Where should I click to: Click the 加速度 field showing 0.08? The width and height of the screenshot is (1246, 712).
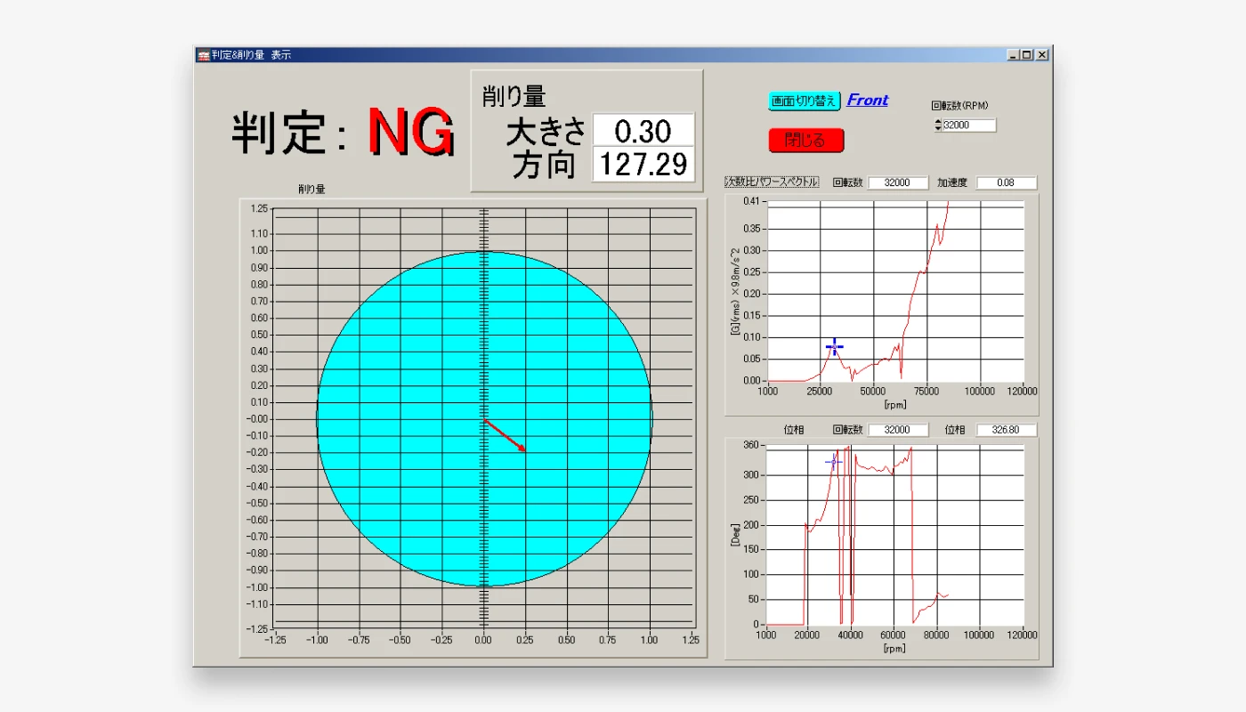point(1006,182)
